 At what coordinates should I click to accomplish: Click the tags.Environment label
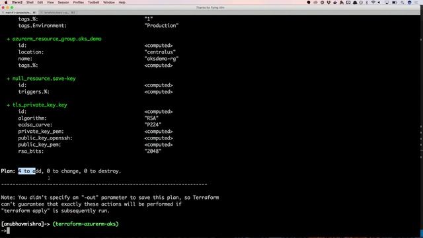click(x=42, y=26)
